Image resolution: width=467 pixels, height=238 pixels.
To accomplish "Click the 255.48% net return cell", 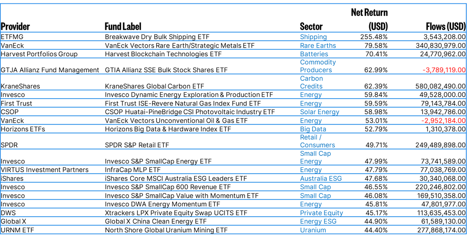I will tap(374, 37).
